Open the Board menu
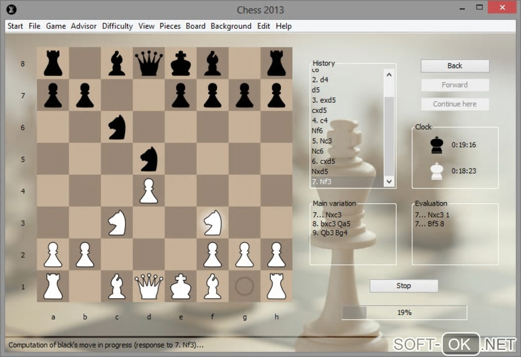 pyautogui.click(x=196, y=26)
